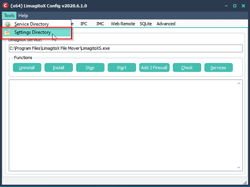Screen dimensions: 250x187
Task: Open the Tools menu
Action: point(9,16)
